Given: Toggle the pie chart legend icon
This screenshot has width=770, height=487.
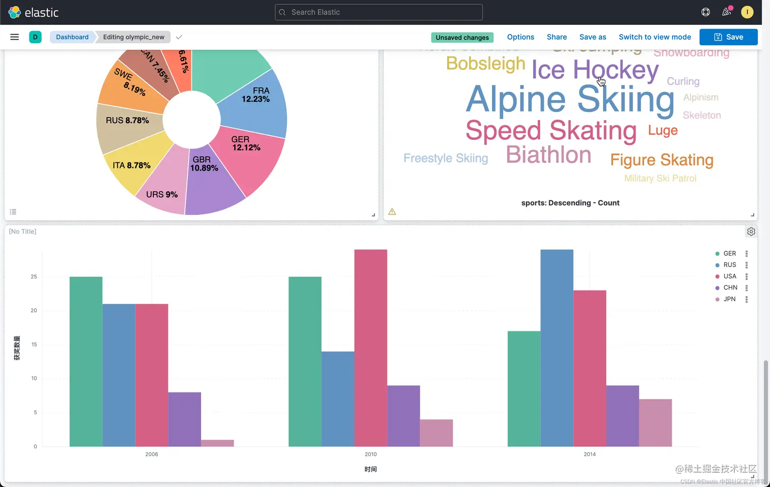Looking at the screenshot, I should coord(13,212).
